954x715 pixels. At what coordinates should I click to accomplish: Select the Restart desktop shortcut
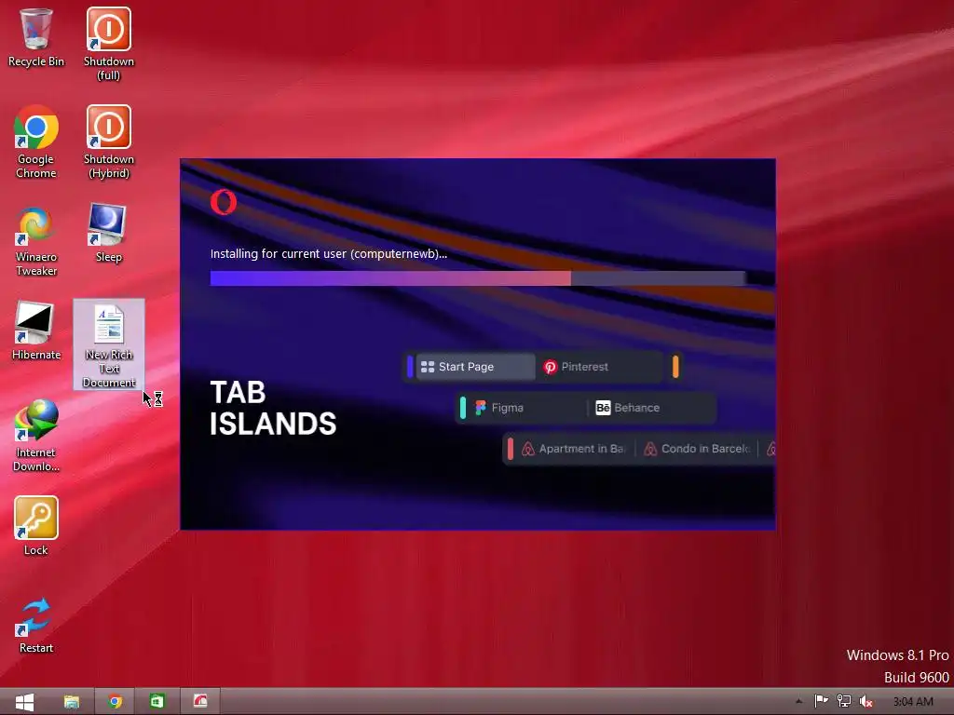(x=36, y=625)
